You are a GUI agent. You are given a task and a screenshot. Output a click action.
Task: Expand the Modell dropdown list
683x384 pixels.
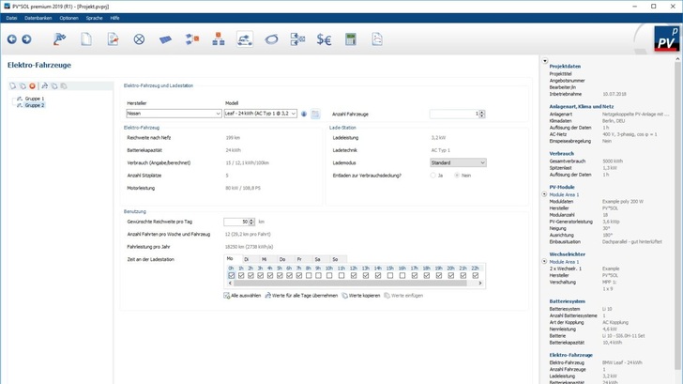294,114
